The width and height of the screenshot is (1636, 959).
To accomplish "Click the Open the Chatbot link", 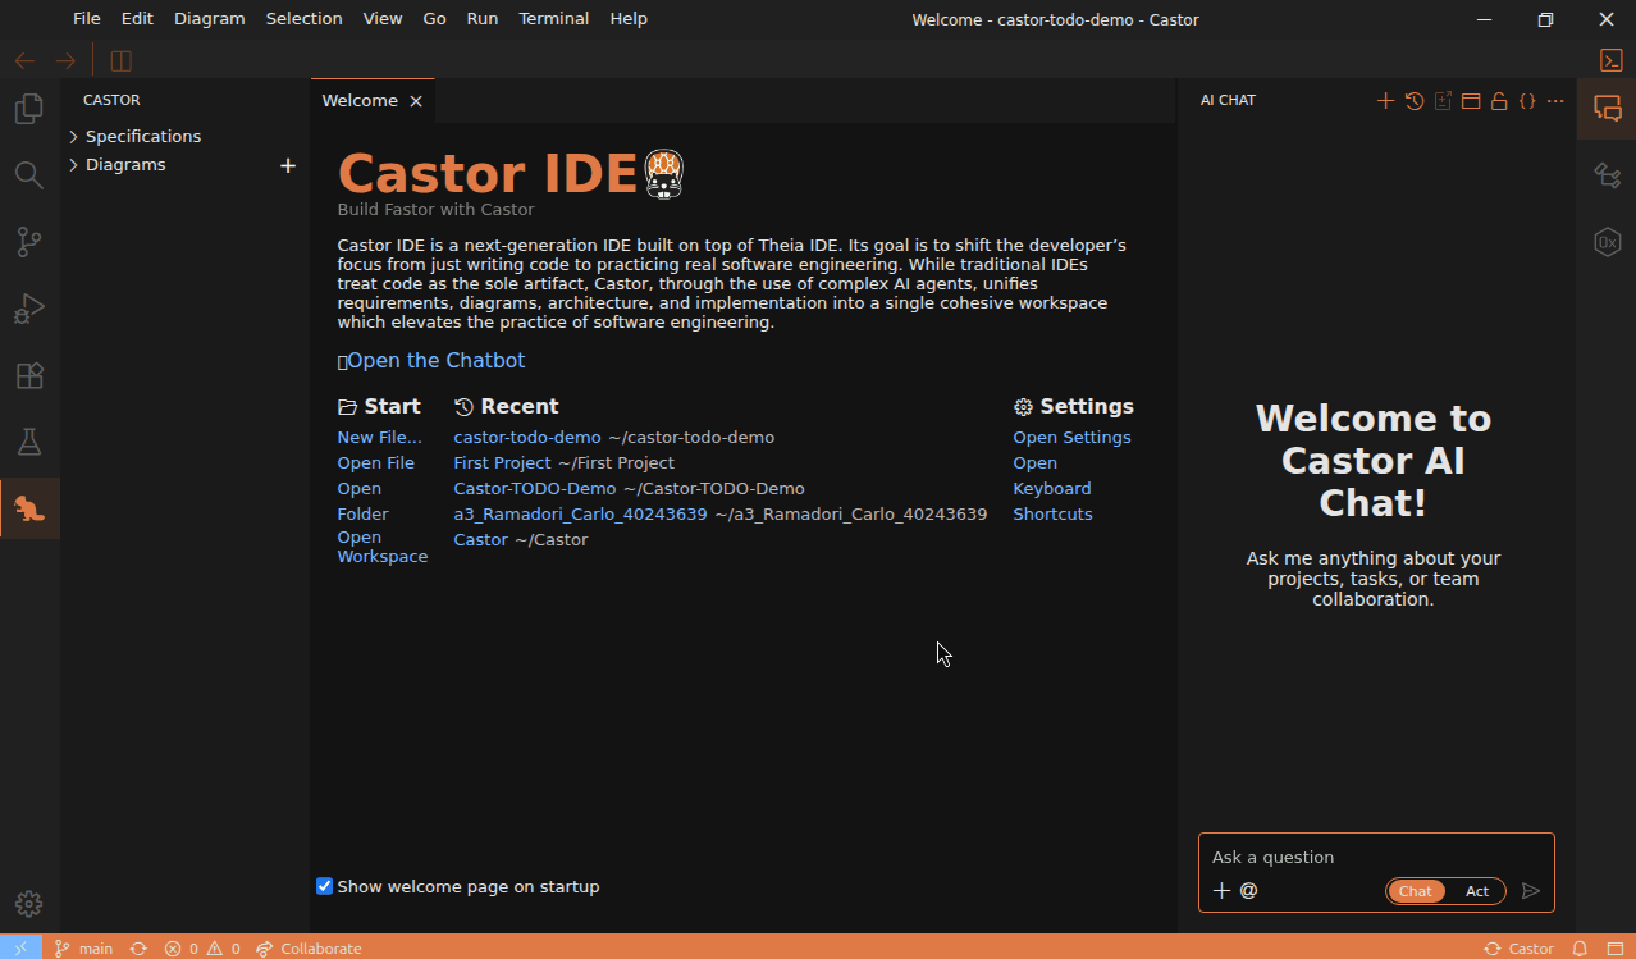I will pyautogui.click(x=436, y=360).
